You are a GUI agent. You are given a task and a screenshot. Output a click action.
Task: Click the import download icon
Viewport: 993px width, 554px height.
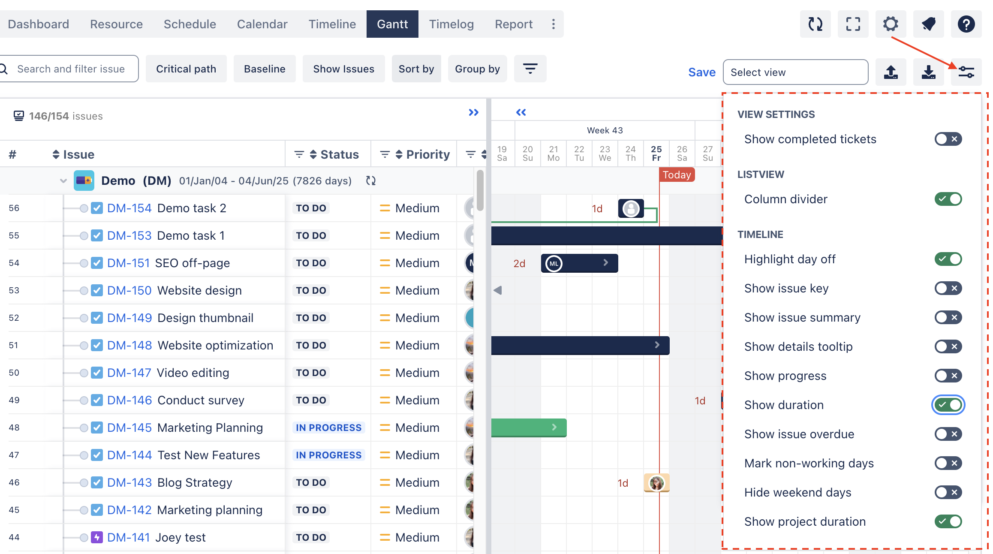(x=928, y=72)
